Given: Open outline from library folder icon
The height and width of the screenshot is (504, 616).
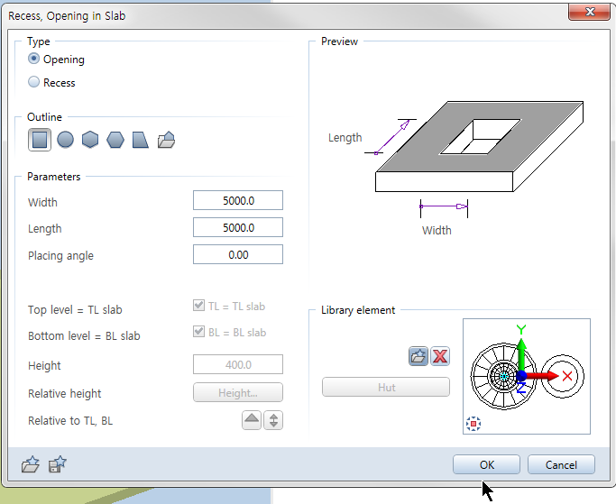Looking at the screenshot, I should pos(165,140).
